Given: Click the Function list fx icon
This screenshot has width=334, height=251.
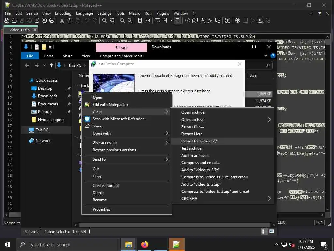Looking at the screenshot, I should (210, 21).
